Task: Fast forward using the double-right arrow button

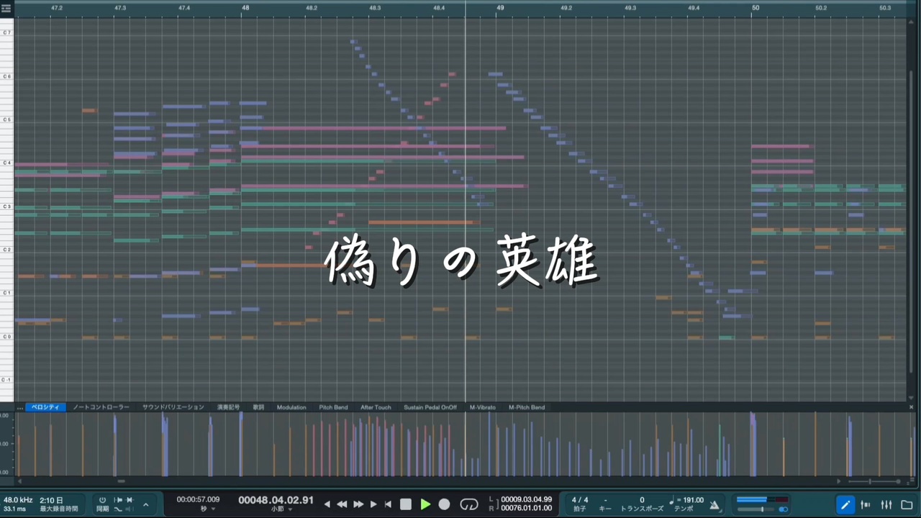Action: (358, 504)
